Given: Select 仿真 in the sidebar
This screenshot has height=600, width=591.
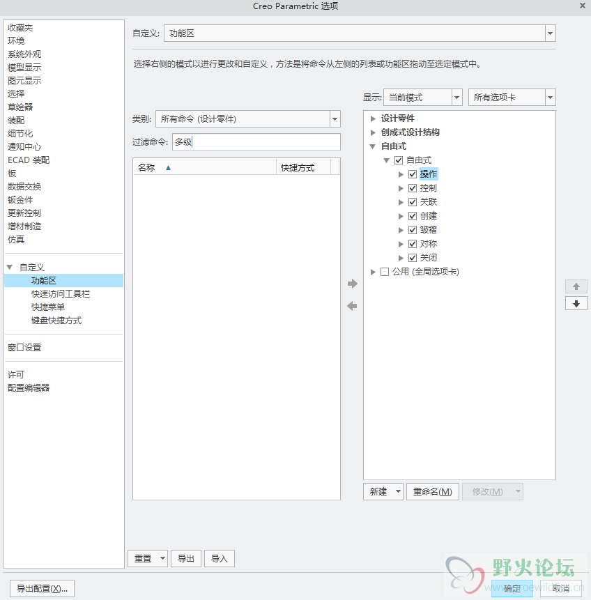Looking at the screenshot, I should [x=16, y=240].
